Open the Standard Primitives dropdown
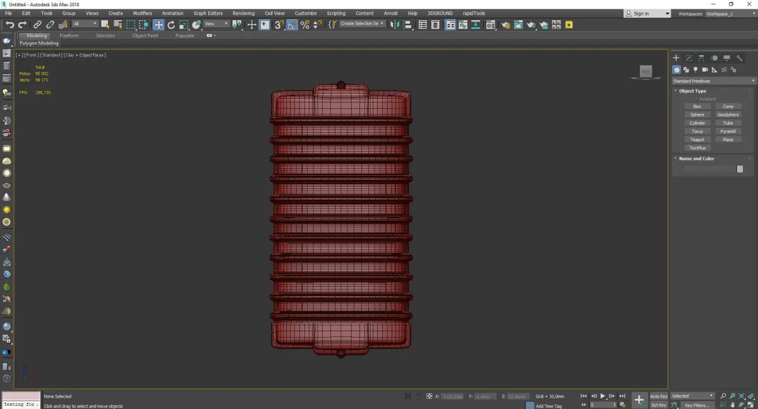 coord(714,81)
